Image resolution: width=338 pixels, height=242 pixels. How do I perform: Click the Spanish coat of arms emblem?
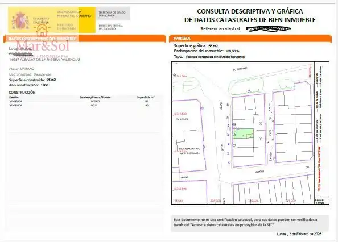(x=20, y=20)
